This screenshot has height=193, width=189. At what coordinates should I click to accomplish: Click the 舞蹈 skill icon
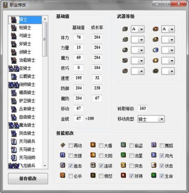pos(154,145)
